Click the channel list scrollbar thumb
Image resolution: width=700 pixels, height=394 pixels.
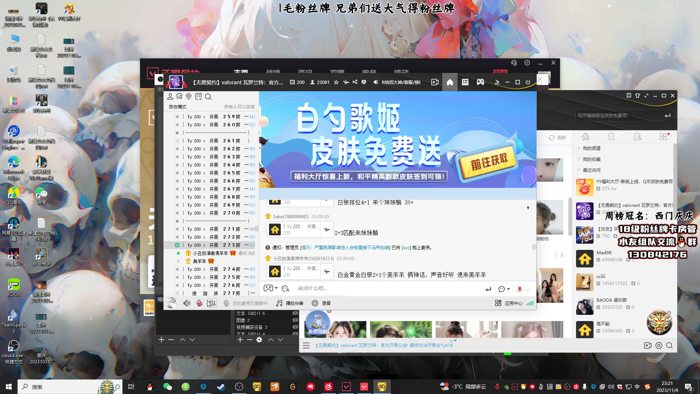click(257, 228)
